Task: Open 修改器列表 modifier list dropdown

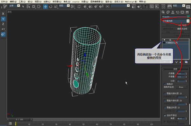Action: 188,21
